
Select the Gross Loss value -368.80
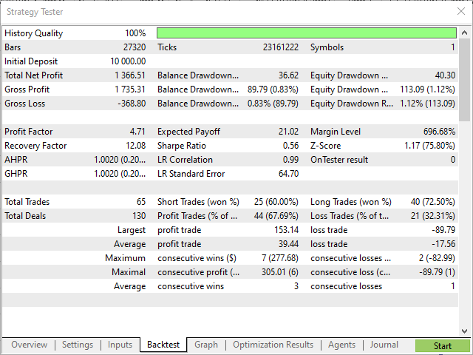132,104
